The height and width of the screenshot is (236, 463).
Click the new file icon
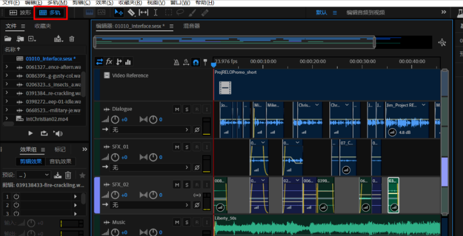[x=32, y=39]
